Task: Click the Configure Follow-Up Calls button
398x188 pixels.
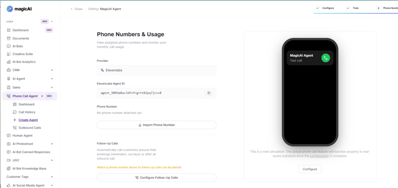Action: pos(157,178)
